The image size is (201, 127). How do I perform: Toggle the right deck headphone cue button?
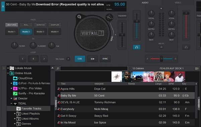pos(186,47)
